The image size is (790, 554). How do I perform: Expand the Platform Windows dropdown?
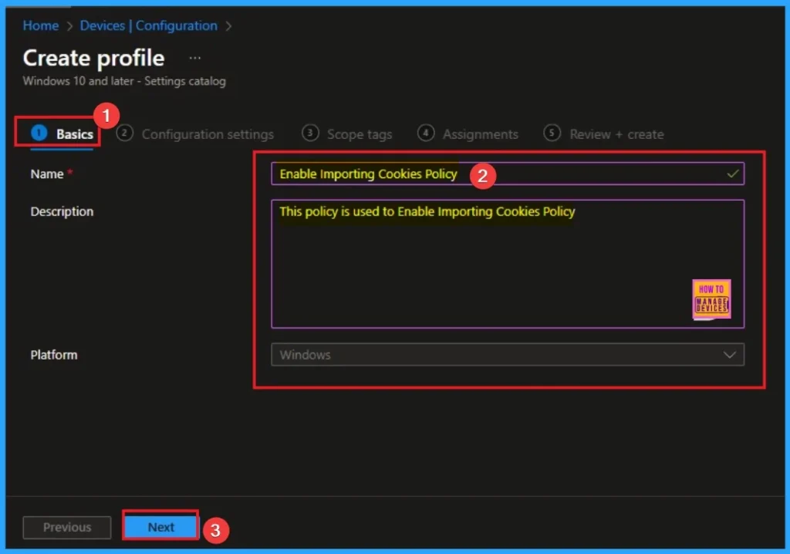[x=508, y=355]
